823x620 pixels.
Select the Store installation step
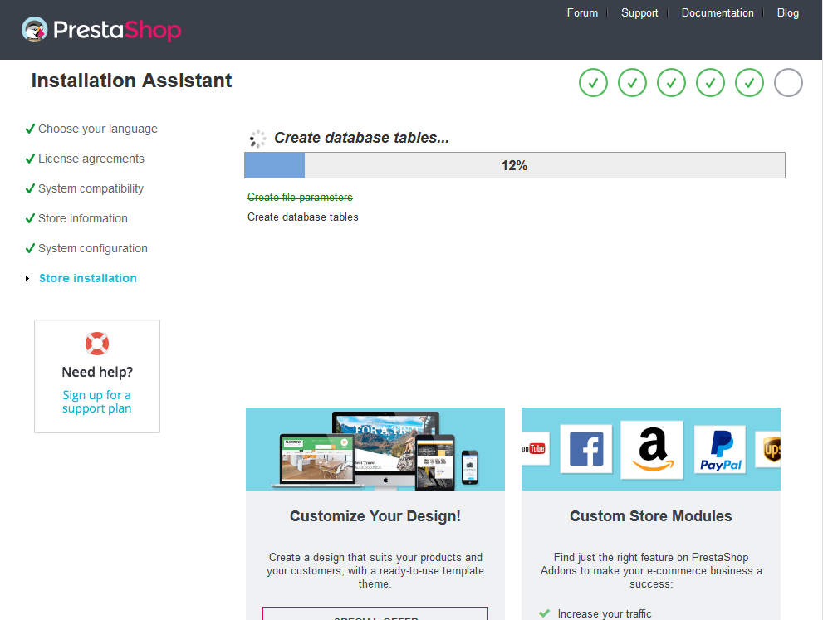(88, 279)
